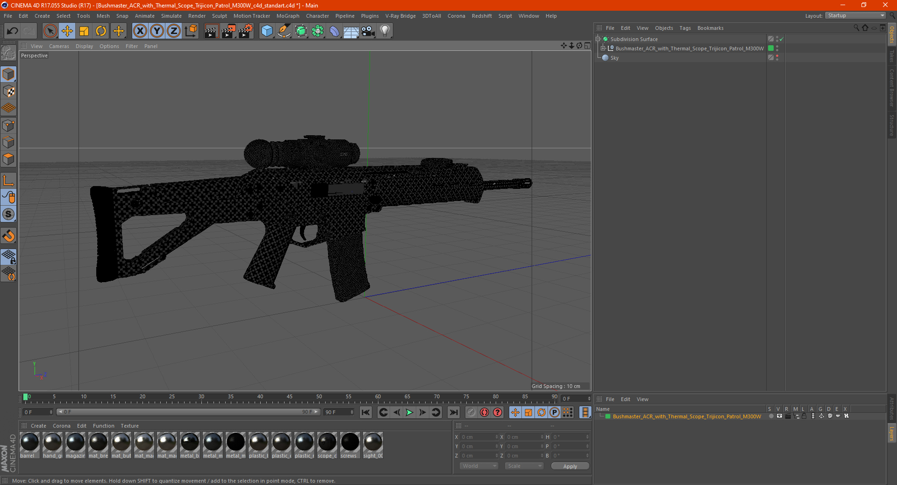Add a Cube primitive object
This screenshot has height=485, width=897.
pos(267,31)
